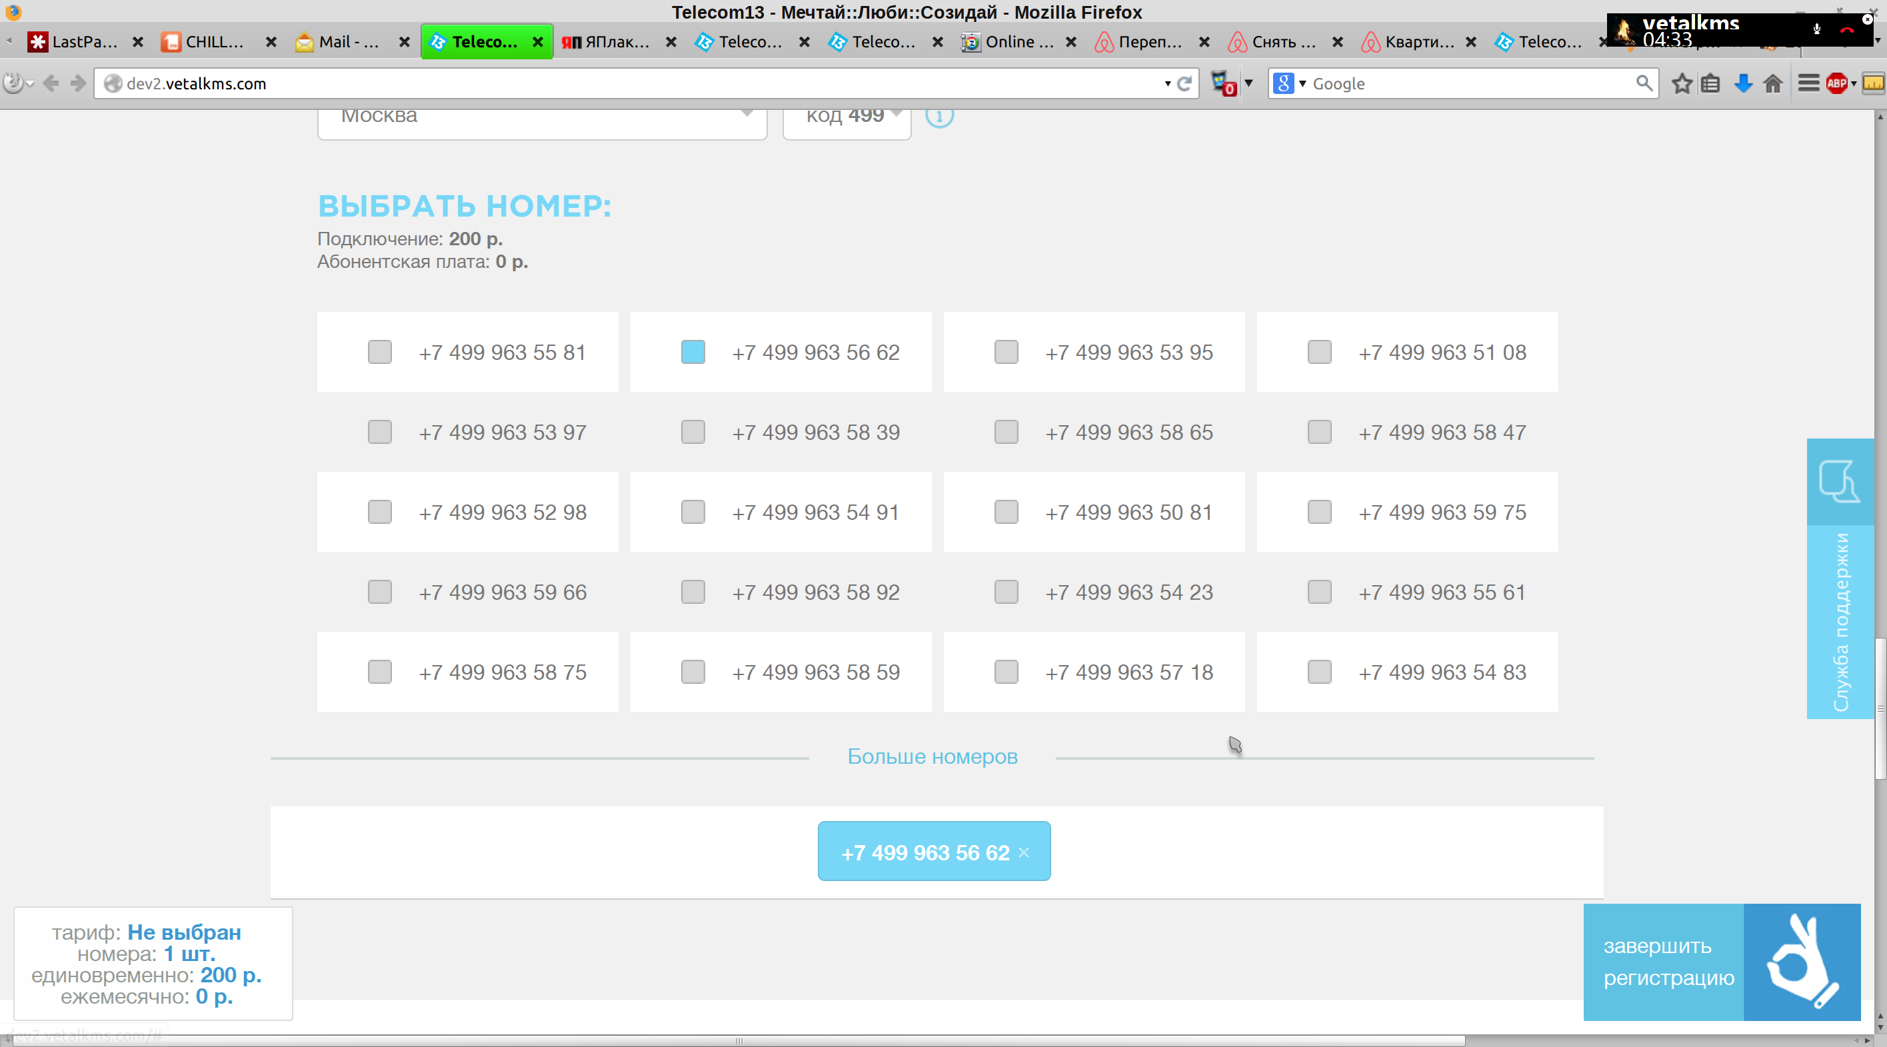Close the vetalkms call overlay
Screen dimensions: 1887x1047
pyautogui.click(x=1868, y=19)
